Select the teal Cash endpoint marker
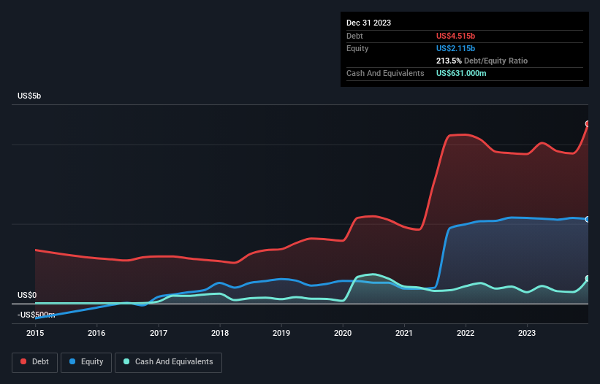This screenshot has height=384, width=600. coord(588,279)
